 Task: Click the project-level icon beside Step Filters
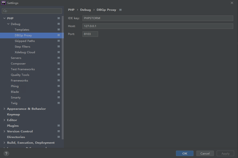point(59,47)
